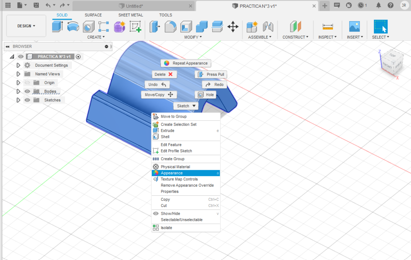The height and width of the screenshot is (260, 411).
Task: Open the MODIFY dropdown menu
Action: pyautogui.click(x=193, y=37)
